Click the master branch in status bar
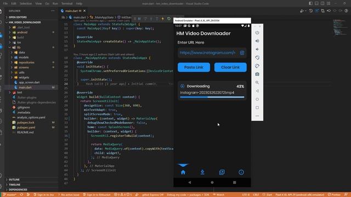Image resolution: width=351 pixels, height=197 pixels. 10,195
